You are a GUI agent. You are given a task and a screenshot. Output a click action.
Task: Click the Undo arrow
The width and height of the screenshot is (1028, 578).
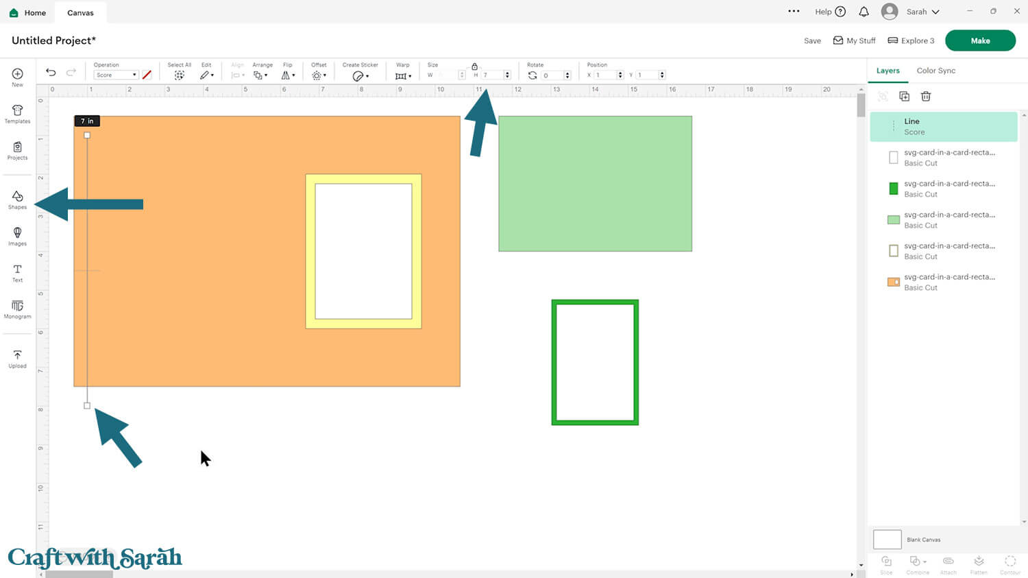[51, 73]
